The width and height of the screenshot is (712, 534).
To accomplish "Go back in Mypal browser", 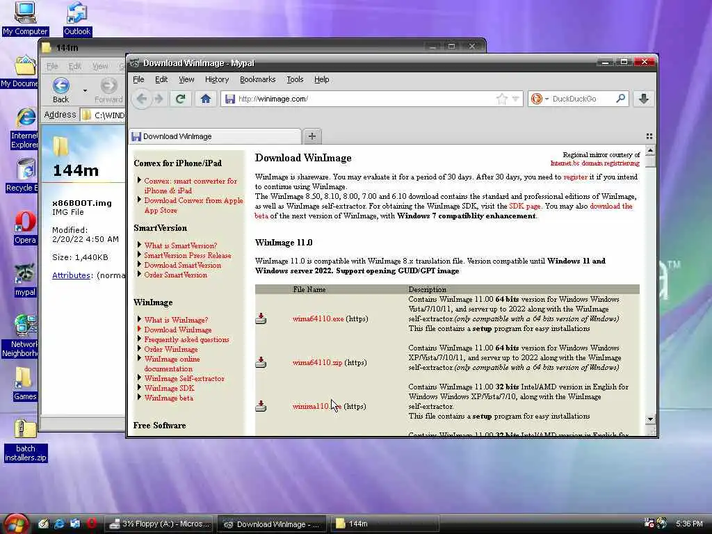I will point(142,99).
